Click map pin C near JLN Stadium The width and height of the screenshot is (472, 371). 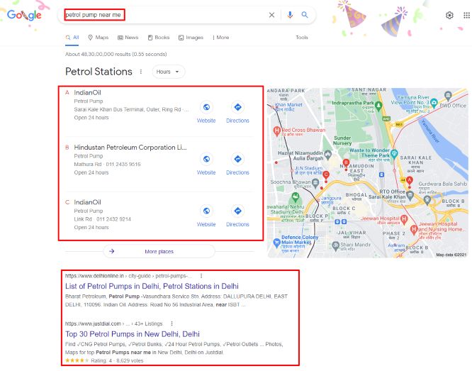coord(326,175)
